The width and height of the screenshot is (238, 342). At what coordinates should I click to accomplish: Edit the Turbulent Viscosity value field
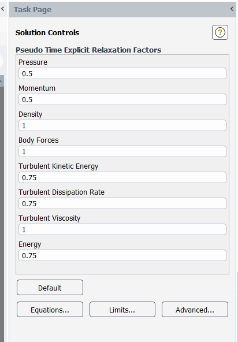point(122,229)
